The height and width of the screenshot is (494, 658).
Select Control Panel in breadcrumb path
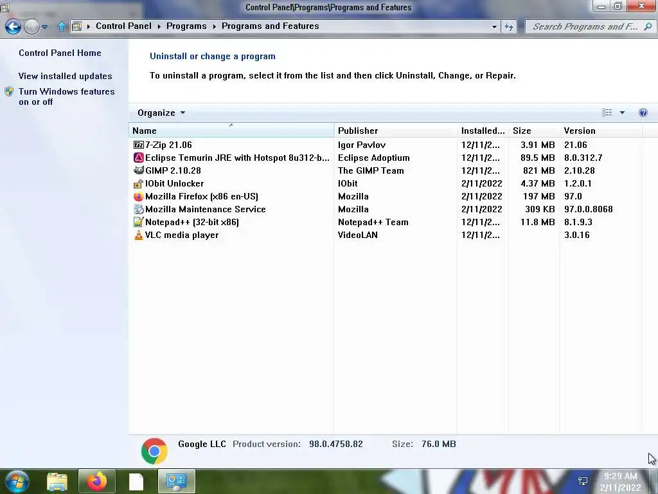tap(123, 26)
